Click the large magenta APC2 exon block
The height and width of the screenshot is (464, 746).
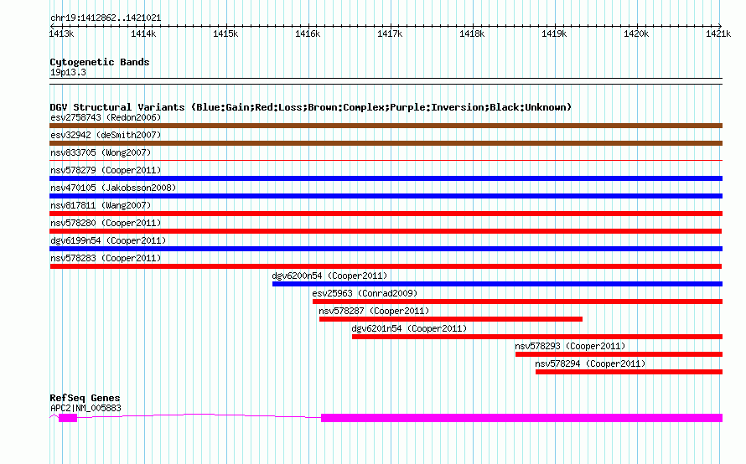coord(522,418)
